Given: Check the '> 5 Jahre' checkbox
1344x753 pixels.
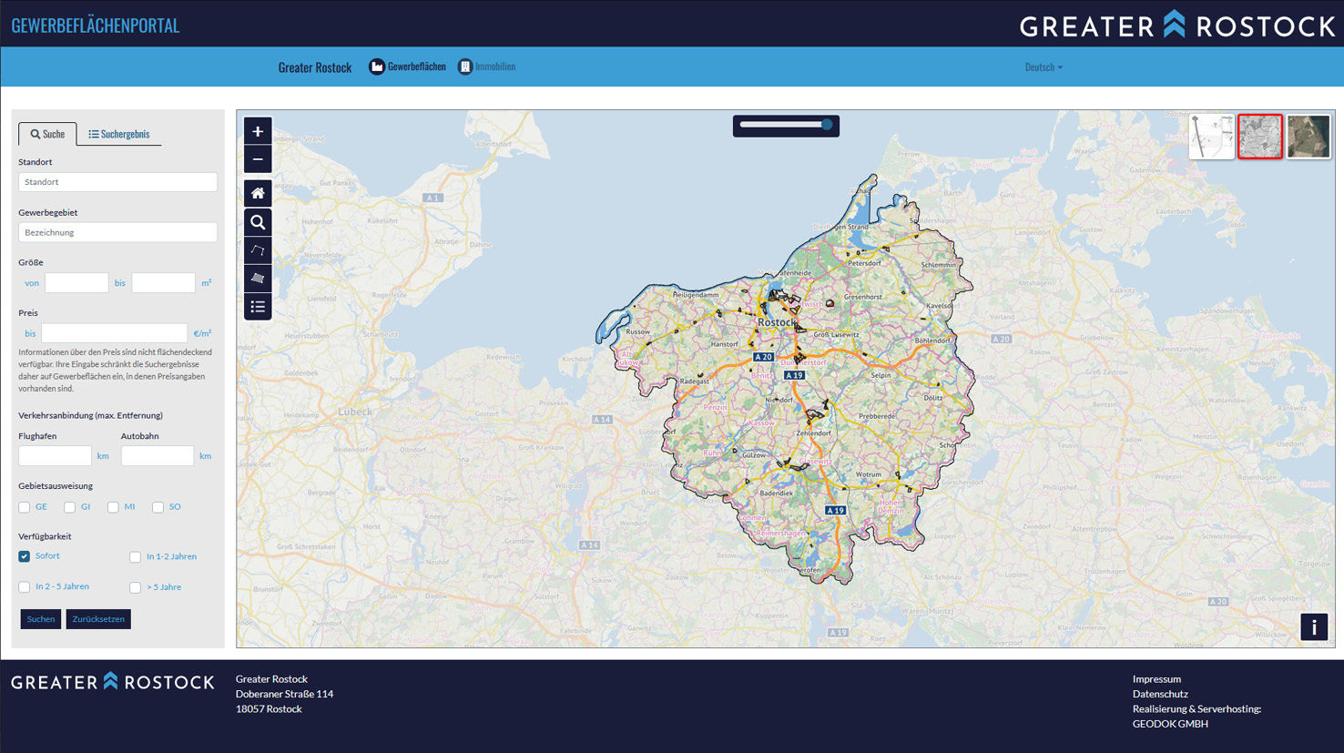Looking at the screenshot, I should pyautogui.click(x=135, y=588).
